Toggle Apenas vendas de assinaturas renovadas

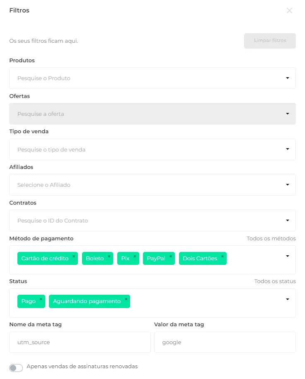pyautogui.click(x=16, y=368)
